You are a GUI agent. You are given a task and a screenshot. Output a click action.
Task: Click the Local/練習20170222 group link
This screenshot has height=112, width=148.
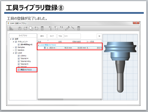pyautogui.click(x=48, y=45)
